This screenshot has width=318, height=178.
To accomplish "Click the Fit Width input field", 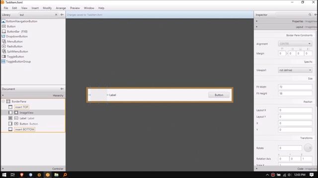I will point(295,87).
